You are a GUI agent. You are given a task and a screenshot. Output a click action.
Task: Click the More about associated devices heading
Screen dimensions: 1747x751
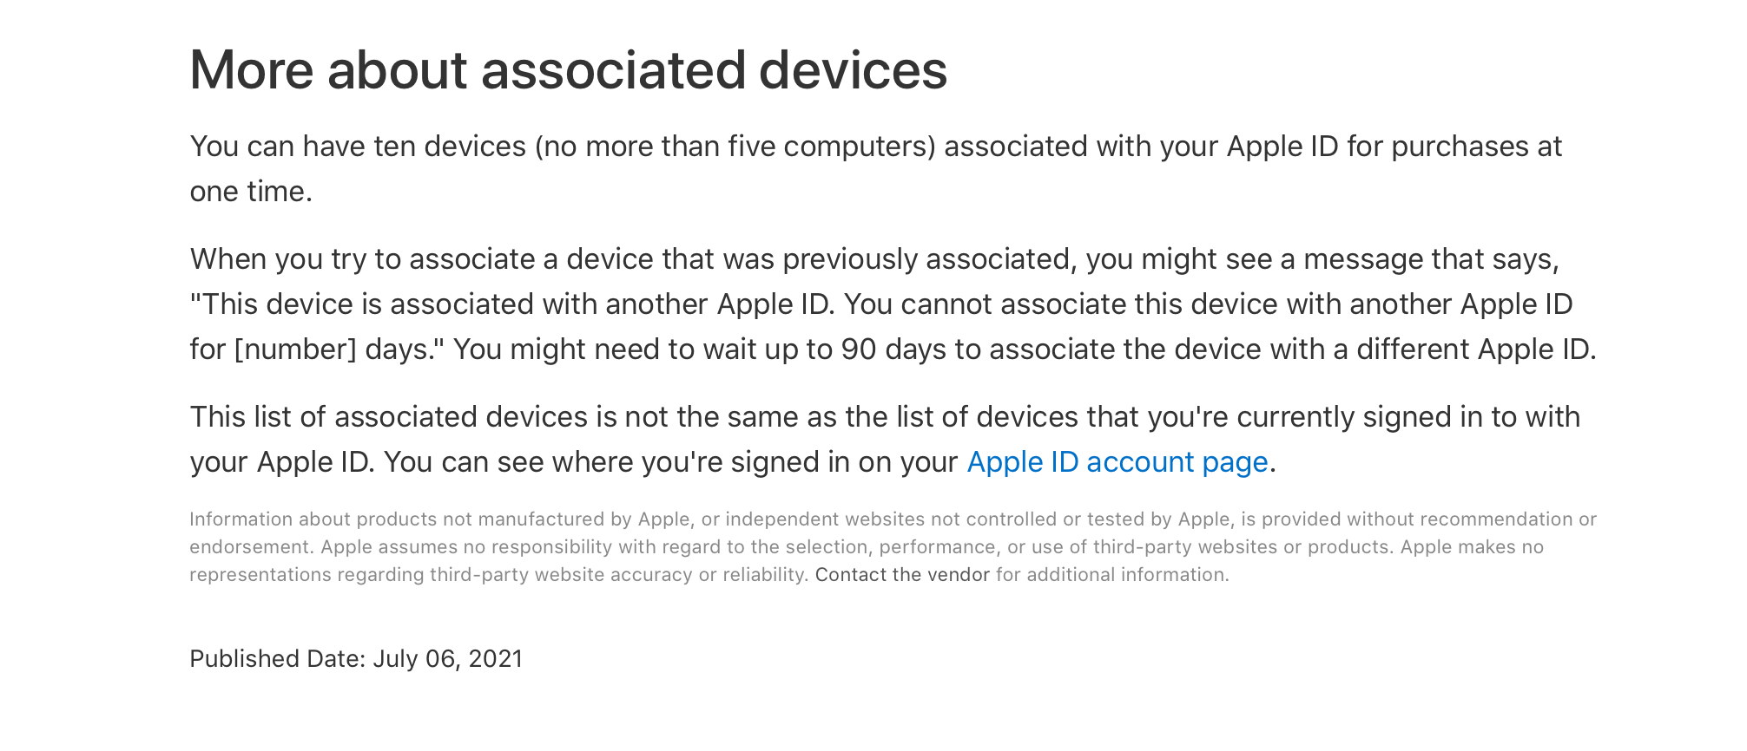tap(568, 69)
